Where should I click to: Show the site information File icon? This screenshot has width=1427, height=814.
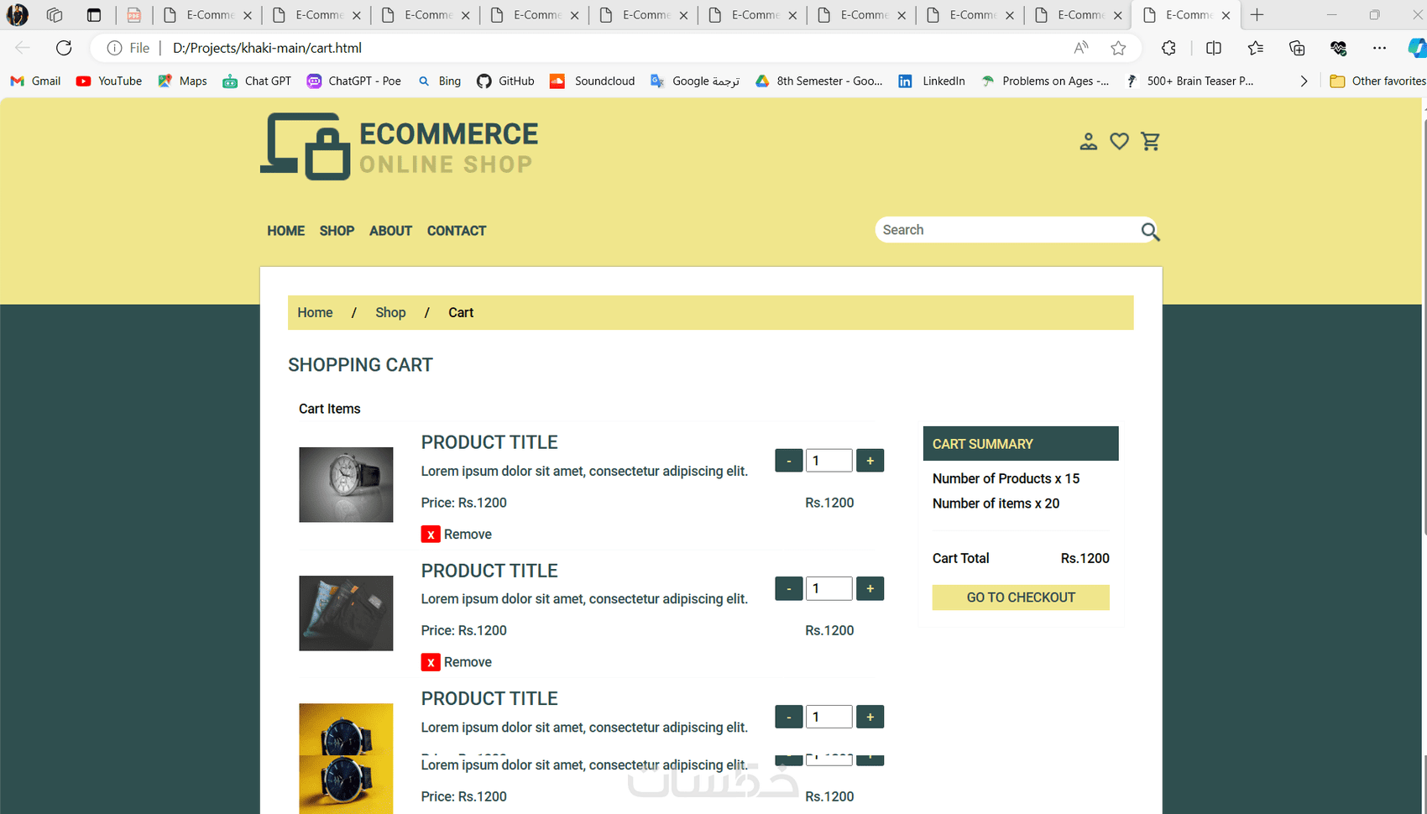(128, 48)
